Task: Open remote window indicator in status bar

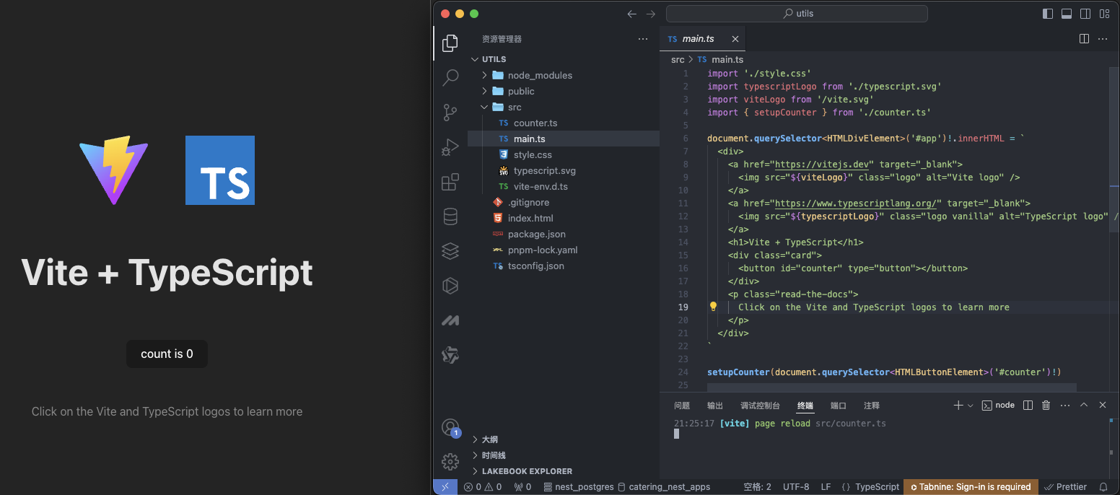Action: (445, 487)
